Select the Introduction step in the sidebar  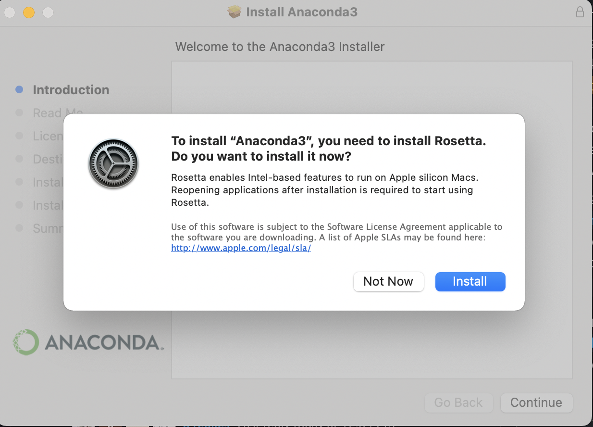(x=71, y=90)
